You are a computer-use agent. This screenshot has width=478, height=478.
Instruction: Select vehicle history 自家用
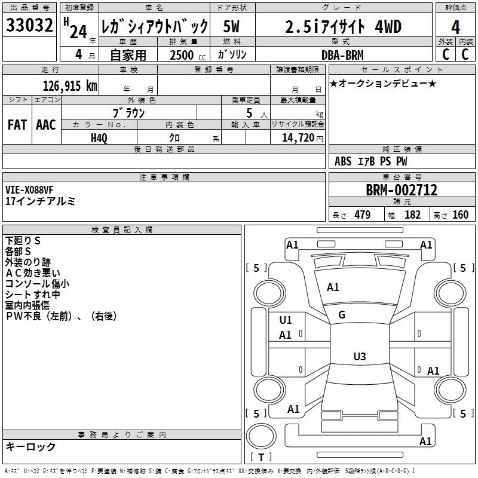[128, 55]
